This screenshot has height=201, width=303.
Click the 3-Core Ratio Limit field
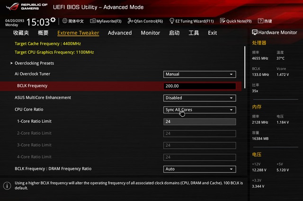click(200, 146)
